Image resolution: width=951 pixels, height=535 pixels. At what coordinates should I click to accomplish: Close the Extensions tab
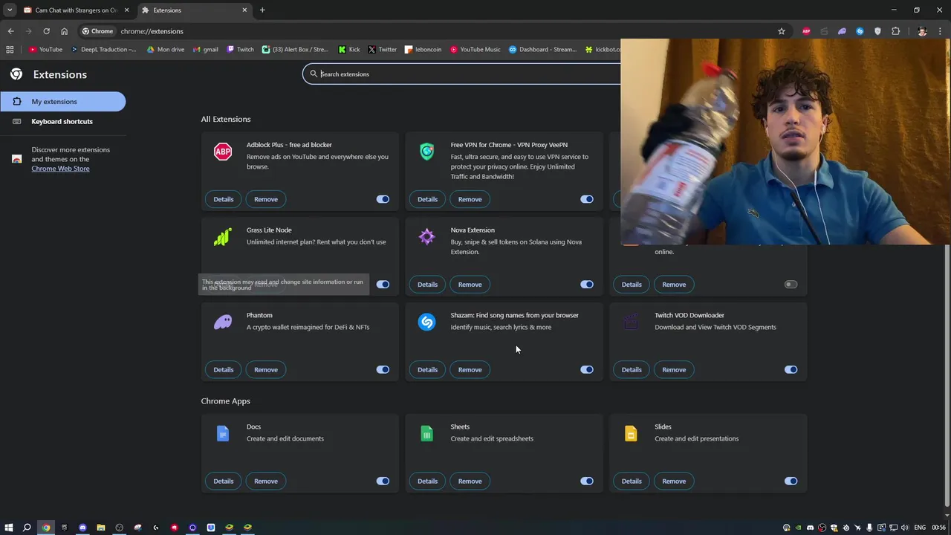pyautogui.click(x=245, y=10)
